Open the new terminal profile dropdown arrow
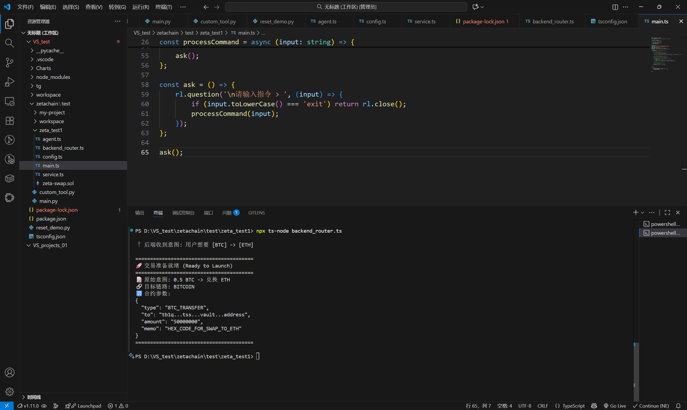This screenshot has height=410, width=687. tap(642, 213)
